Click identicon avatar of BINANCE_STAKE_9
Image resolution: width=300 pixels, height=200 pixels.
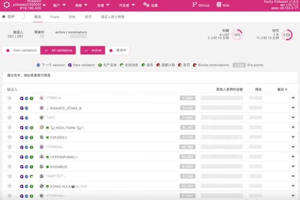[42, 108]
